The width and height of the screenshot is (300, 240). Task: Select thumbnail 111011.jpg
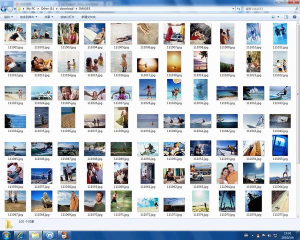click(280, 33)
